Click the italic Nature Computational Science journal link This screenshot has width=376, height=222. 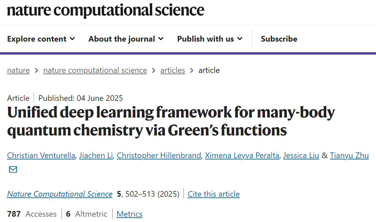[60, 194]
